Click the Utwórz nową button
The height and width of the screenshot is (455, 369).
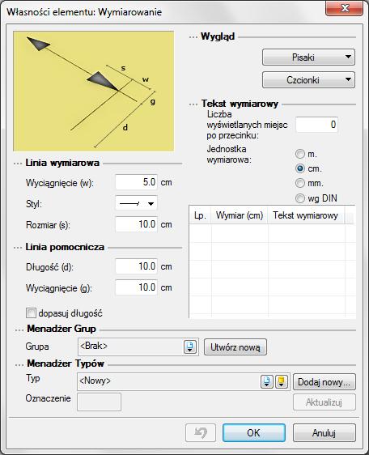(x=235, y=347)
